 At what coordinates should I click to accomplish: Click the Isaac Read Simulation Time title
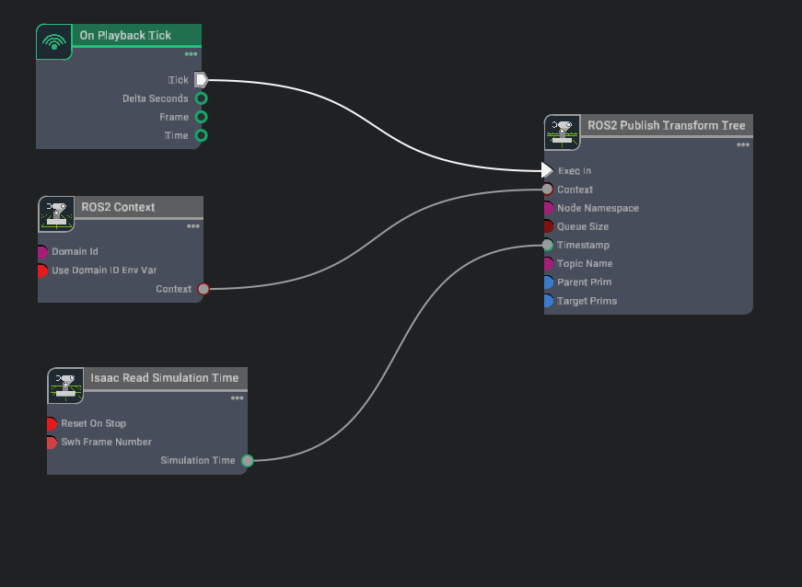click(164, 377)
